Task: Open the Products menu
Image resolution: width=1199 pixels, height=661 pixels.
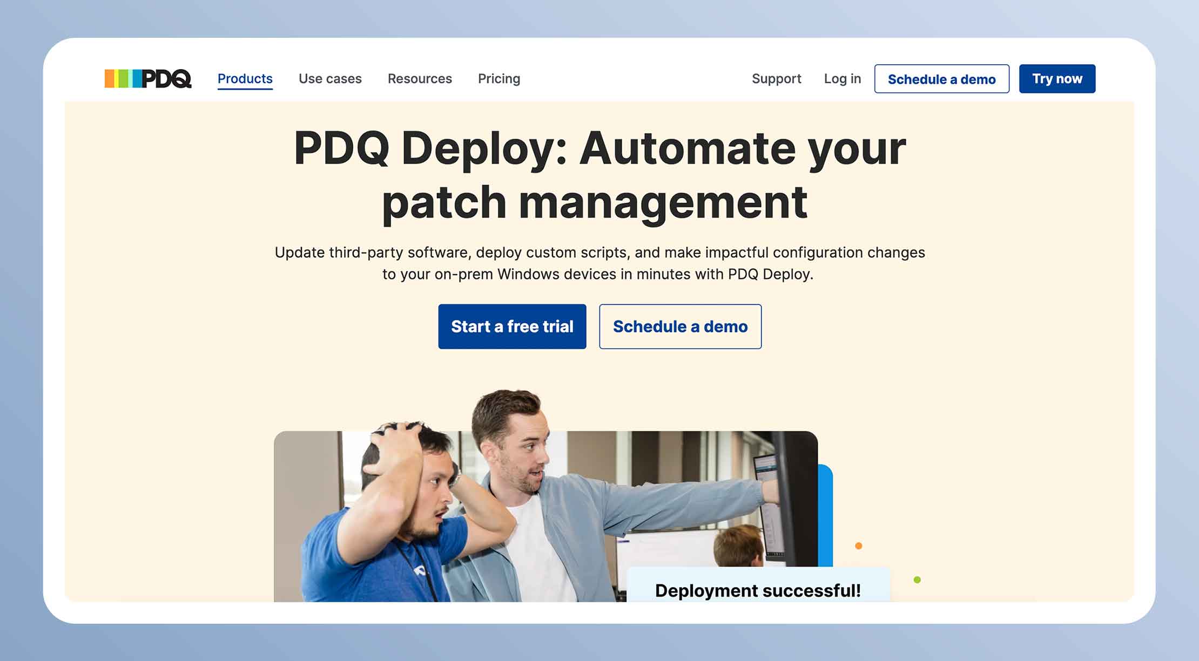Action: (x=245, y=79)
